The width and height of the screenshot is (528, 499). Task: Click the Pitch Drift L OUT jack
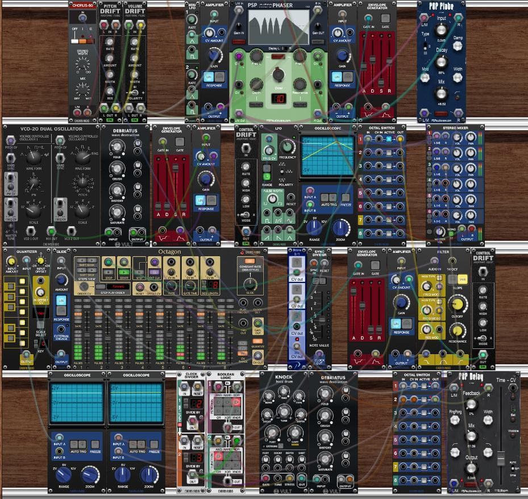(104, 108)
